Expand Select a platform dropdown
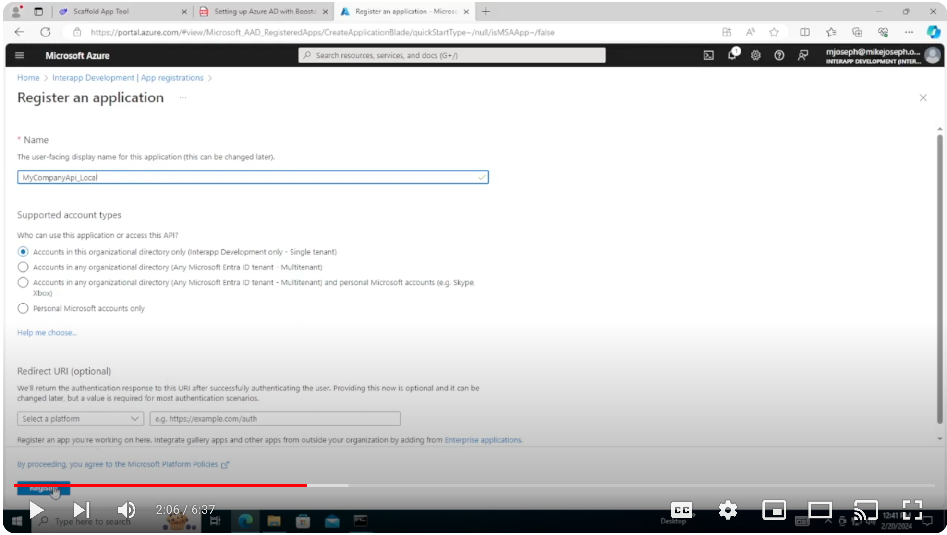This screenshot has height=535, width=947. point(80,419)
